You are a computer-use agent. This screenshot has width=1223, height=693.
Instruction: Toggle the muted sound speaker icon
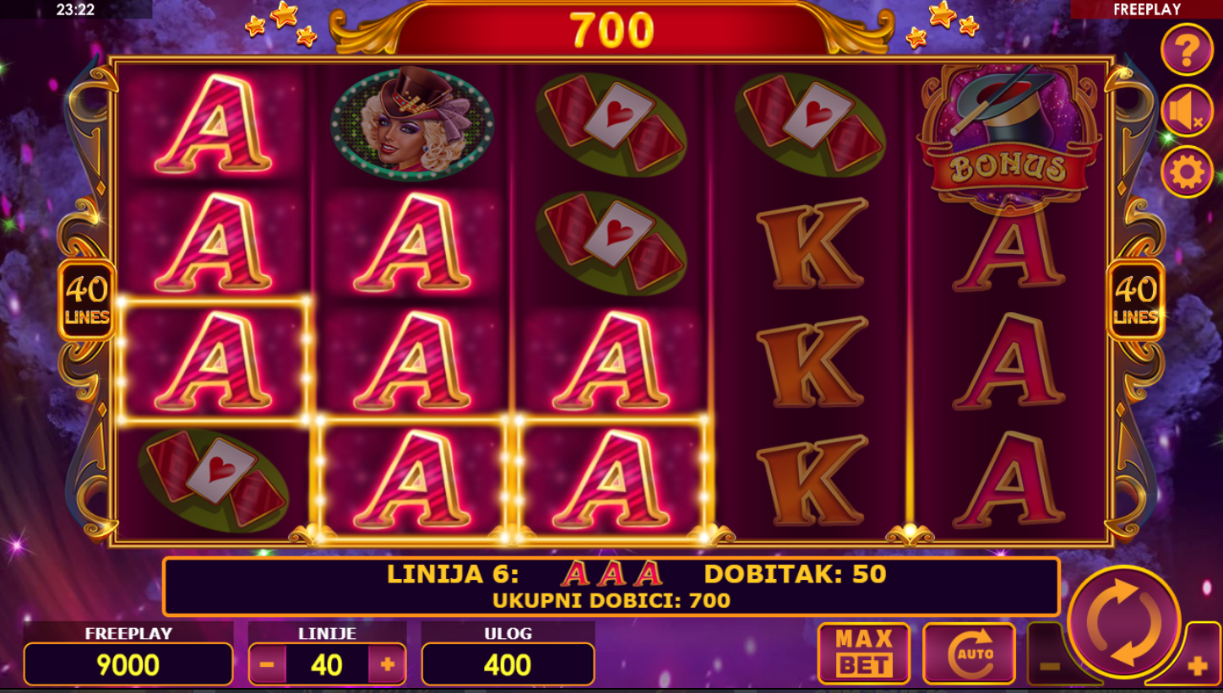[1187, 111]
